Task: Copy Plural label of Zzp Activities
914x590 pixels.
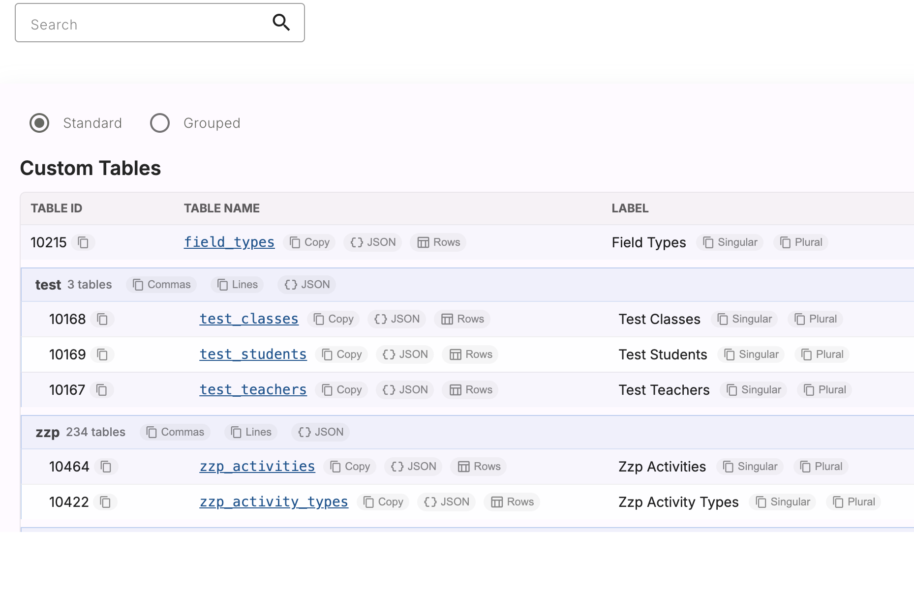Action: 821,467
